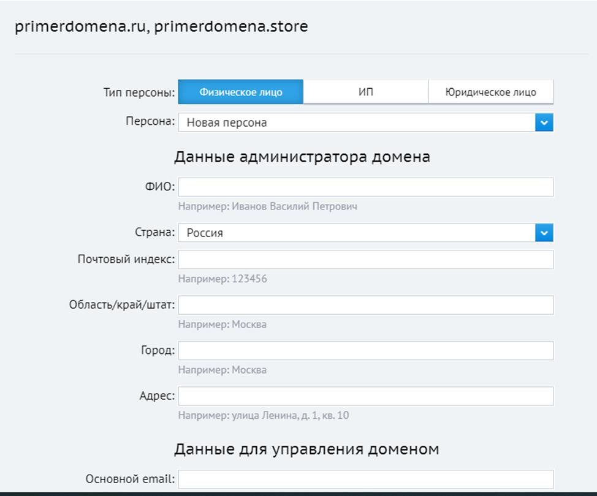Click into the Почтовый индекс field
Viewport: 597px width, 496px height.
pos(365,260)
